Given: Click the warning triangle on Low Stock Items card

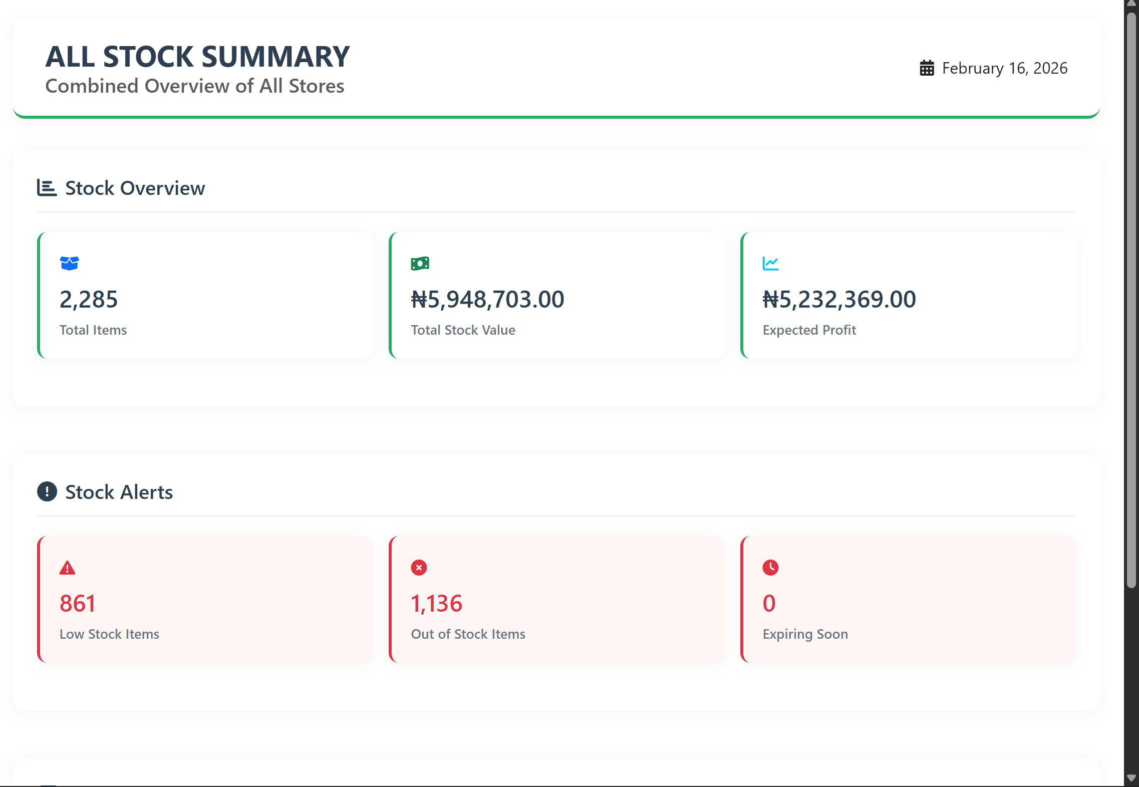Looking at the screenshot, I should tap(68, 568).
